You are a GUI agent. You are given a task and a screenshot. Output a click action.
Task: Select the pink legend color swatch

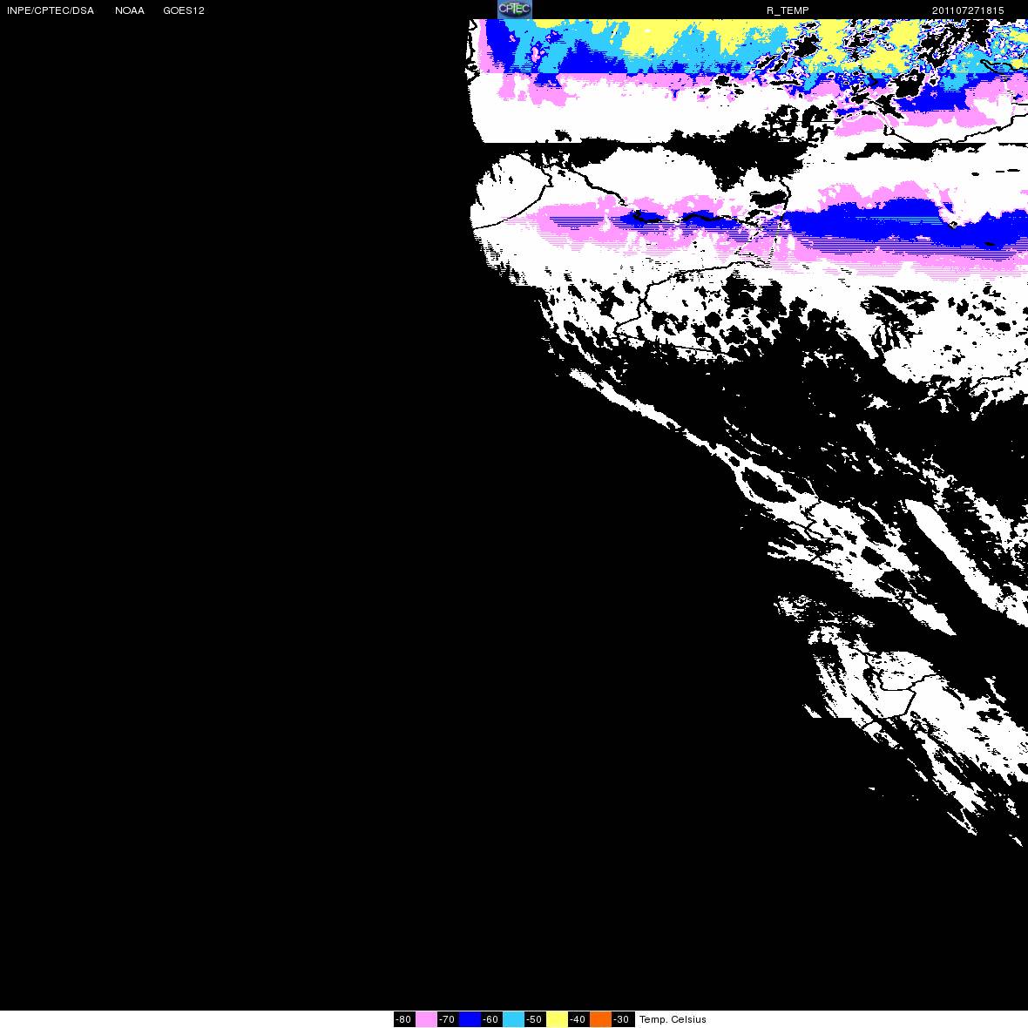click(426, 1019)
